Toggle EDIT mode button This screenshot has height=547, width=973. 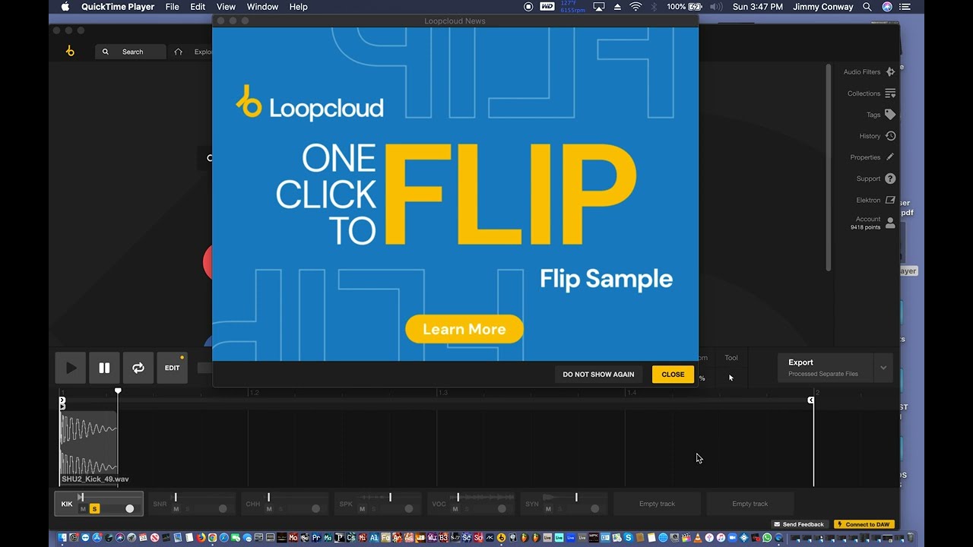click(x=173, y=368)
